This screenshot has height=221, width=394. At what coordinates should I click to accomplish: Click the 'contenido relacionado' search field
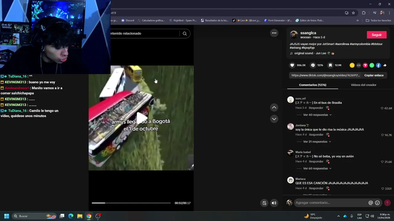point(145,33)
